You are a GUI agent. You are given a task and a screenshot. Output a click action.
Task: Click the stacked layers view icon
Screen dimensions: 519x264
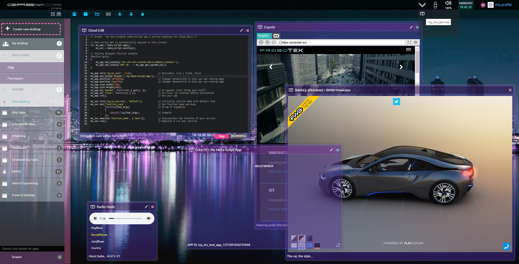[59, 14]
